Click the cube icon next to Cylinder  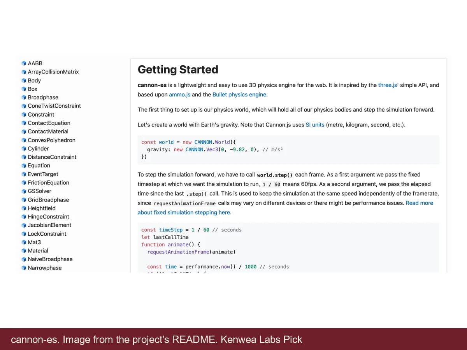tap(24, 149)
